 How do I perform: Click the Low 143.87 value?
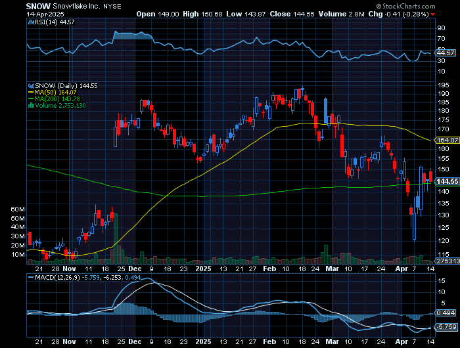(x=246, y=14)
